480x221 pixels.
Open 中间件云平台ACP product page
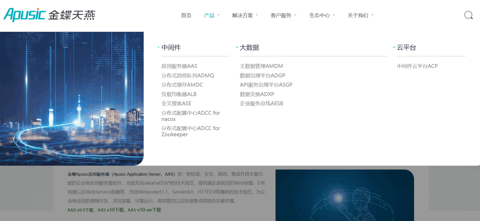tap(417, 66)
